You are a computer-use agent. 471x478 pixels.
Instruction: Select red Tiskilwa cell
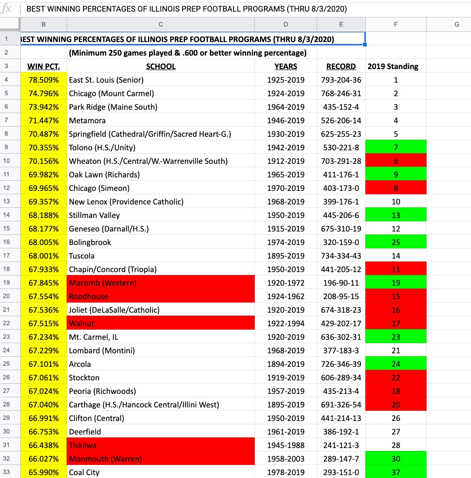click(x=161, y=445)
